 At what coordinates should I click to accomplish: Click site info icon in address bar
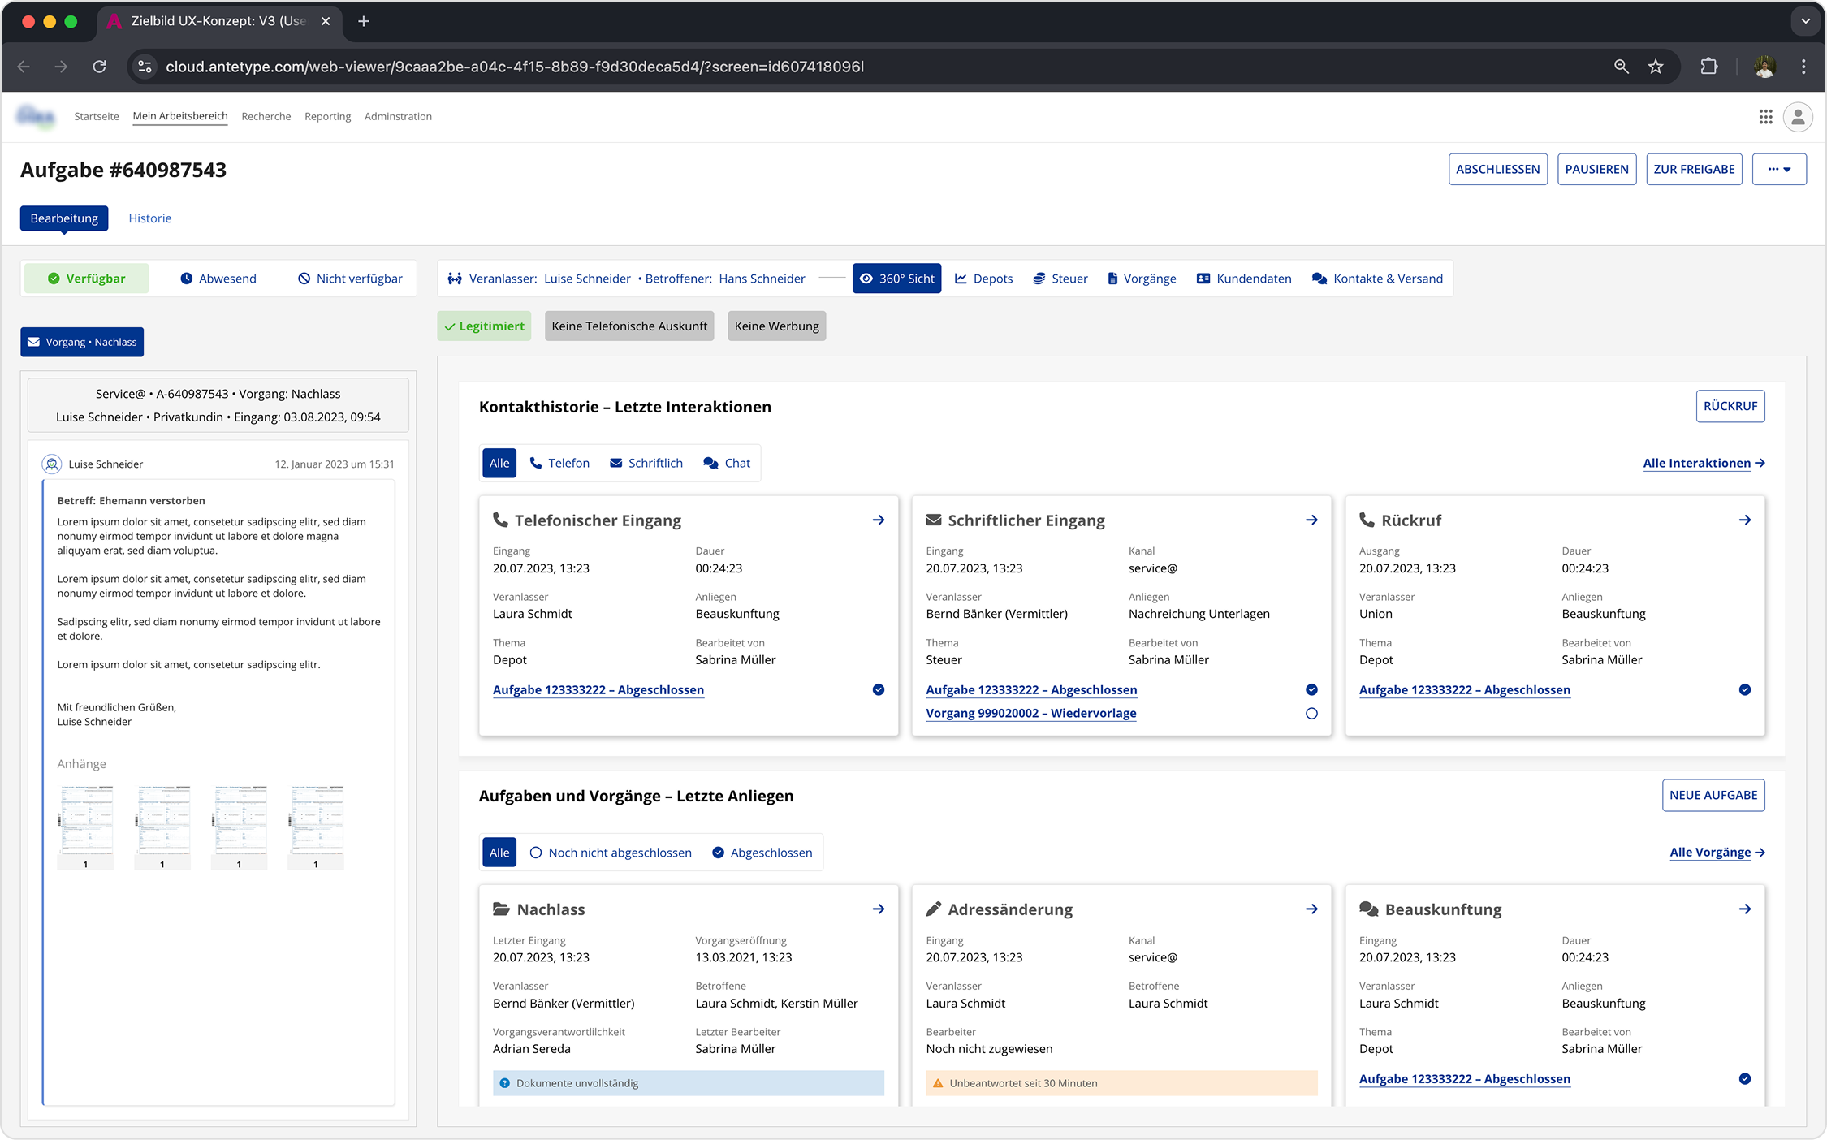tap(145, 67)
